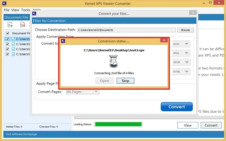Click the 'Added Files: 4' status text
Viewport: 226px width, 141px height.
[14, 127]
